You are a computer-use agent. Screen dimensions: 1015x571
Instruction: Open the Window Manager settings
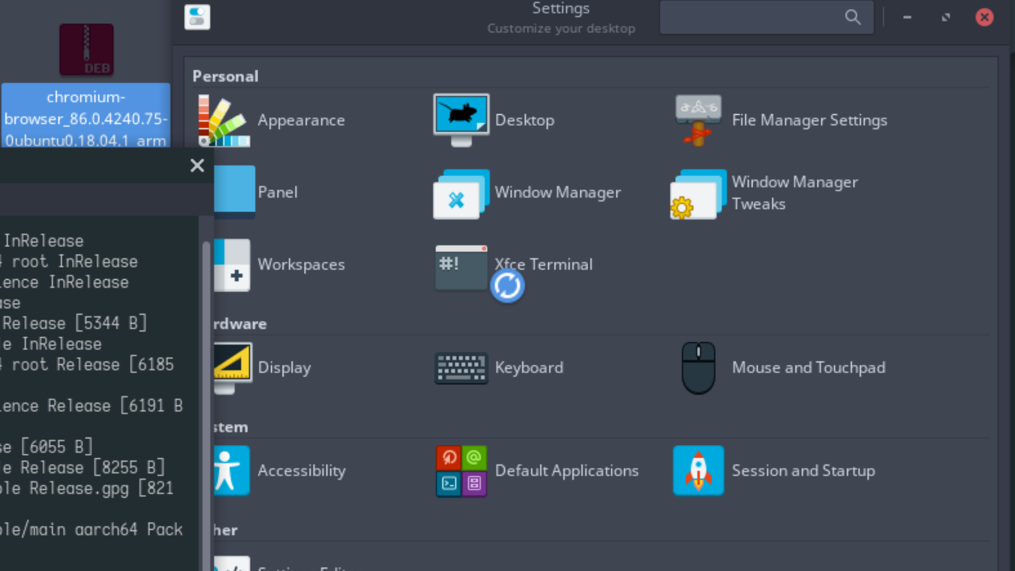[558, 192]
